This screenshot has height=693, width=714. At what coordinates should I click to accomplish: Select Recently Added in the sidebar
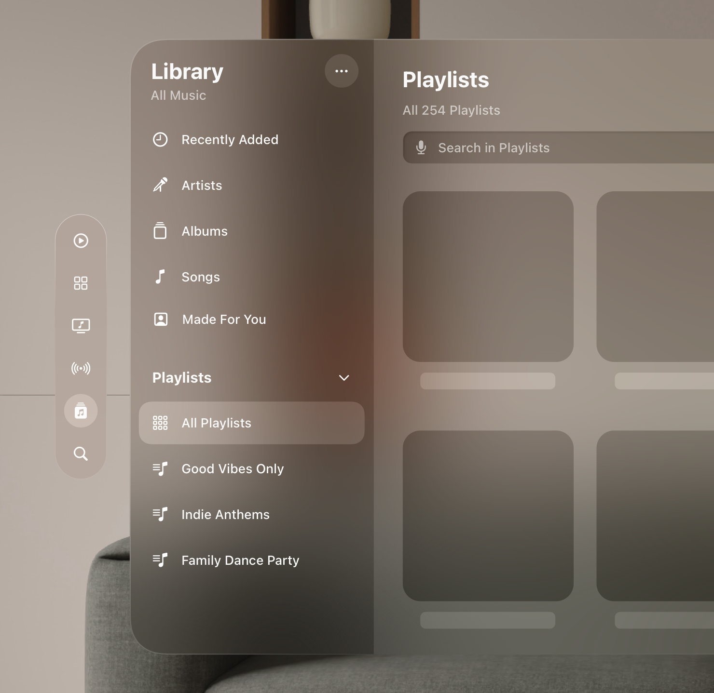click(230, 140)
